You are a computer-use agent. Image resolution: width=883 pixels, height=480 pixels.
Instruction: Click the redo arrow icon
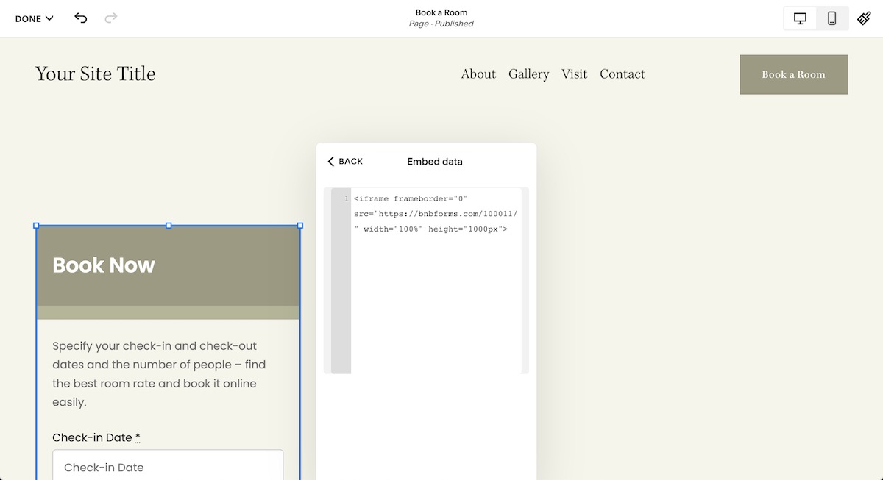[111, 18]
